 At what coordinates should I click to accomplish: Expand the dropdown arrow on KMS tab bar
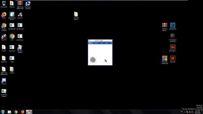point(111,43)
